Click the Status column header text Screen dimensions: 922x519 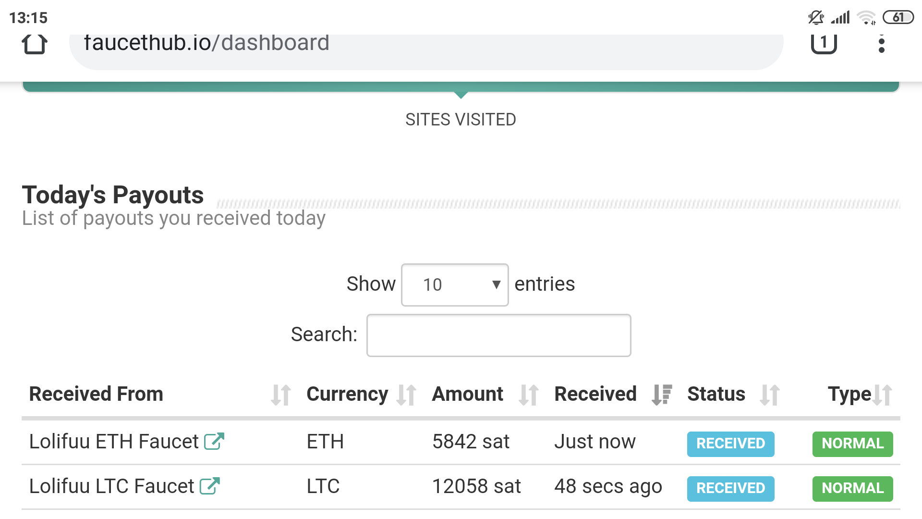click(x=716, y=394)
